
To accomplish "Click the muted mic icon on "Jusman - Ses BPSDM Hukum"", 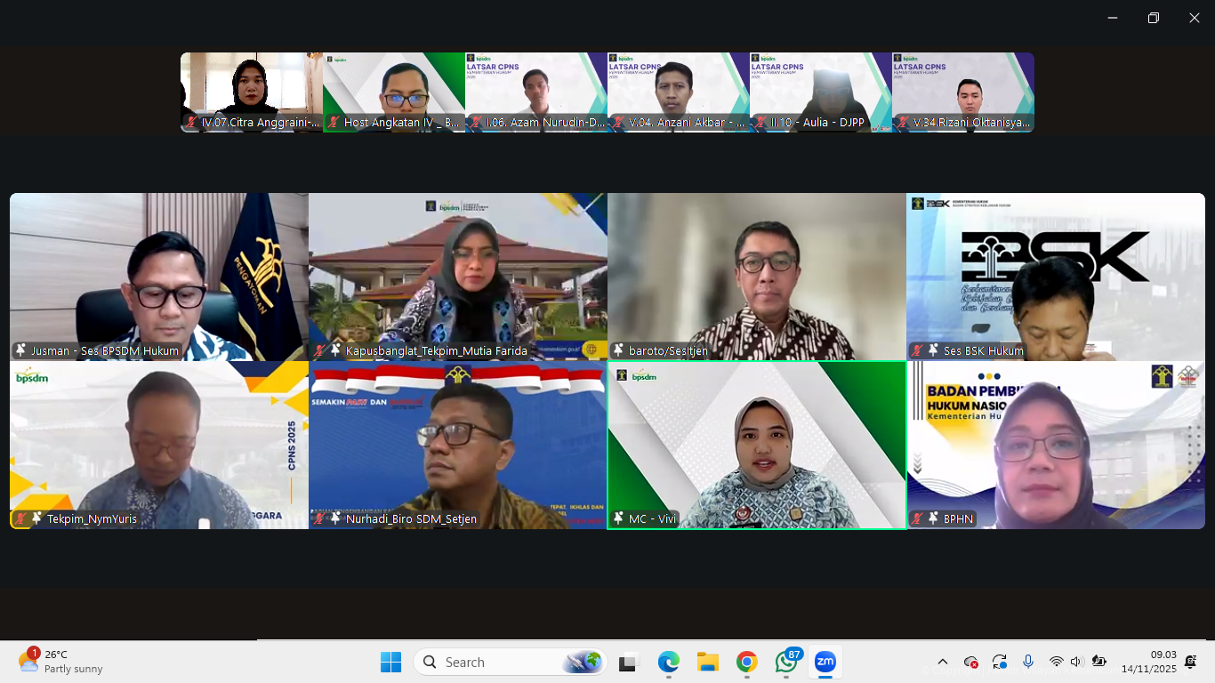I will click(20, 350).
